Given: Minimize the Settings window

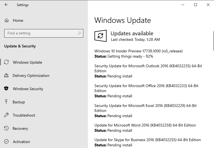Looking at the screenshot, I should (x=183, y=5).
